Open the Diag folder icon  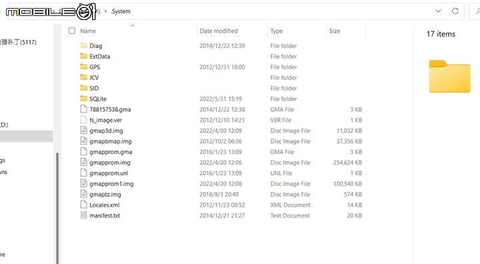83,45
